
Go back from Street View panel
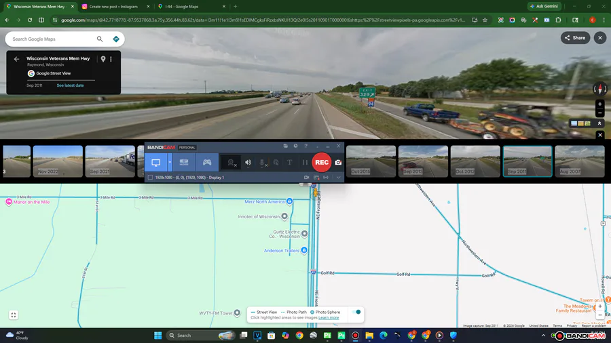(16, 59)
